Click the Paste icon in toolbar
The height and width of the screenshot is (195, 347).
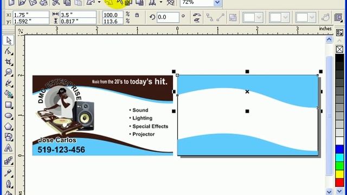tap(78, 3)
